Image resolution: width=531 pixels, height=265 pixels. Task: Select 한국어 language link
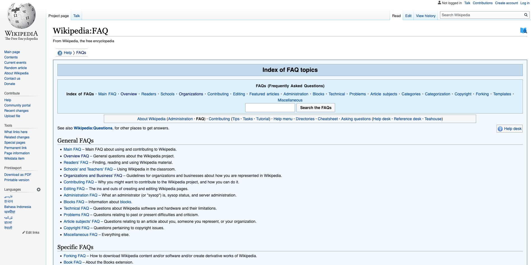click(8, 202)
